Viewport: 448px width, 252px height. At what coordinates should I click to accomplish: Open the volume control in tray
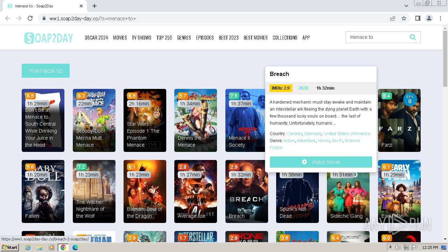pos(398,247)
